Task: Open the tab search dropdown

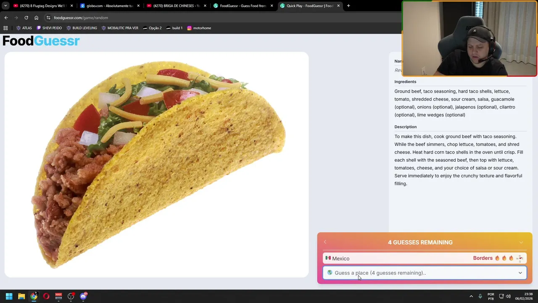Action: click(5, 6)
